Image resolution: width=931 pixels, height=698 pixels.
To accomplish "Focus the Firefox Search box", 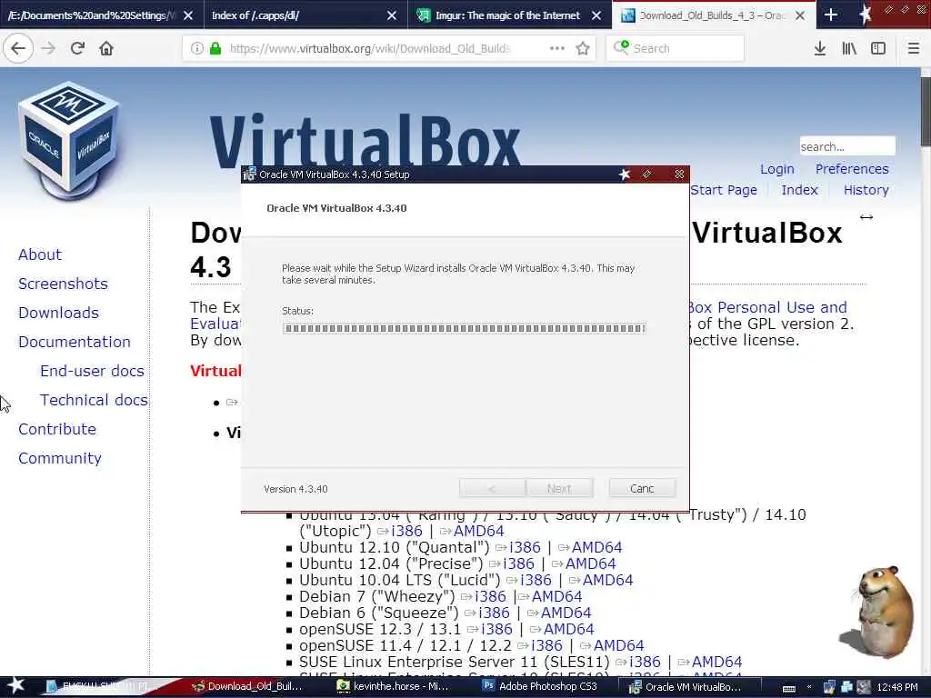I will [676, 48].
